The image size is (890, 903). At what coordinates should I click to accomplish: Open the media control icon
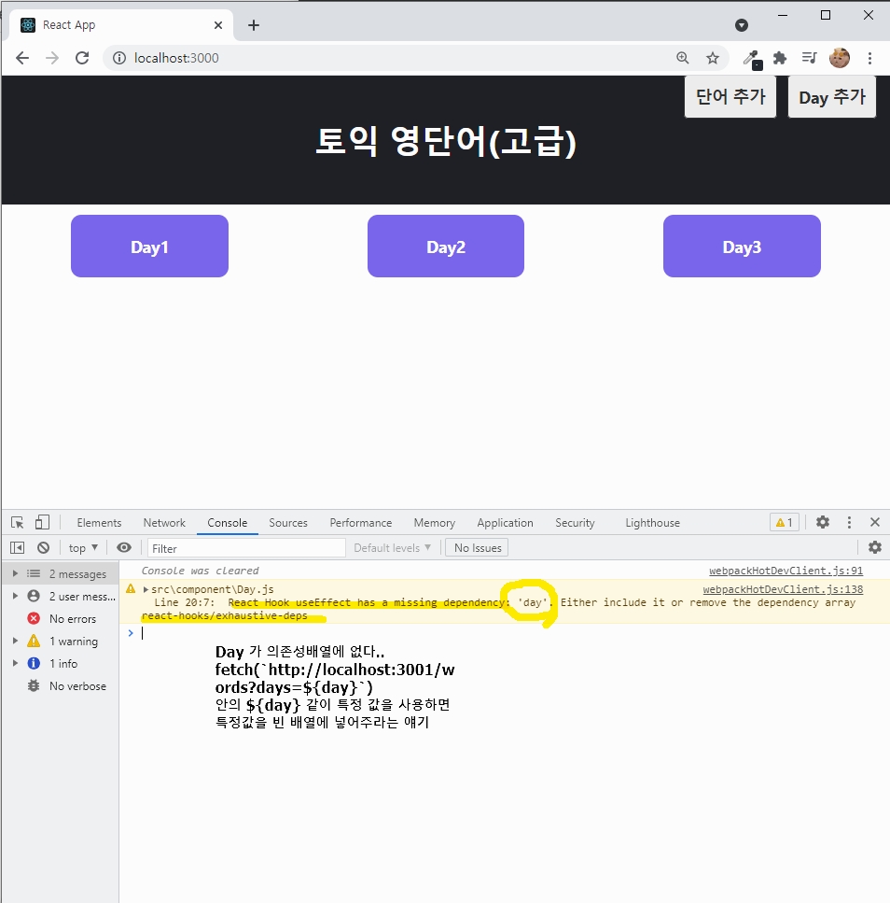click(810, 58)
